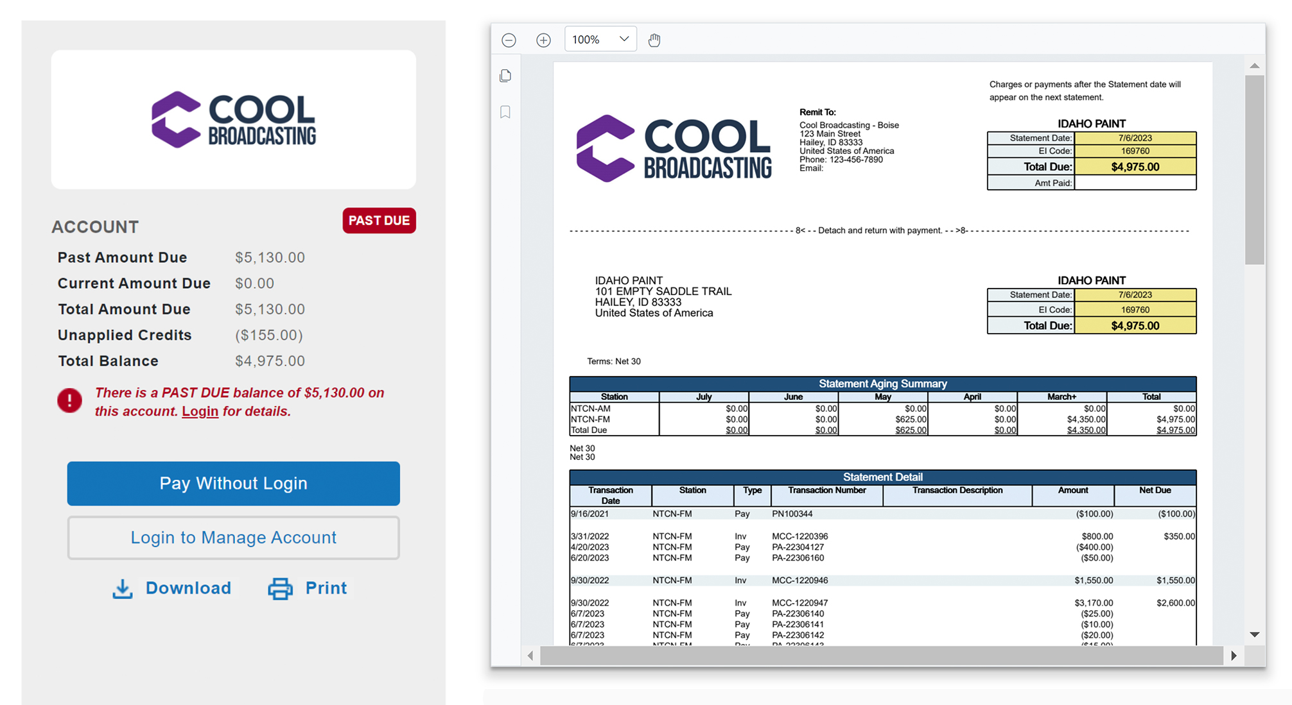Click the scroll down arrow of PDF viewer
The image size is (1292, 705).
click(1254, 634)
